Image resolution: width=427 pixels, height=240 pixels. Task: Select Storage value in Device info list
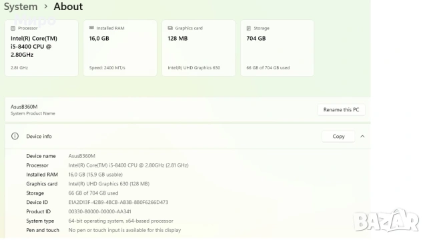[x=93, y=193]
